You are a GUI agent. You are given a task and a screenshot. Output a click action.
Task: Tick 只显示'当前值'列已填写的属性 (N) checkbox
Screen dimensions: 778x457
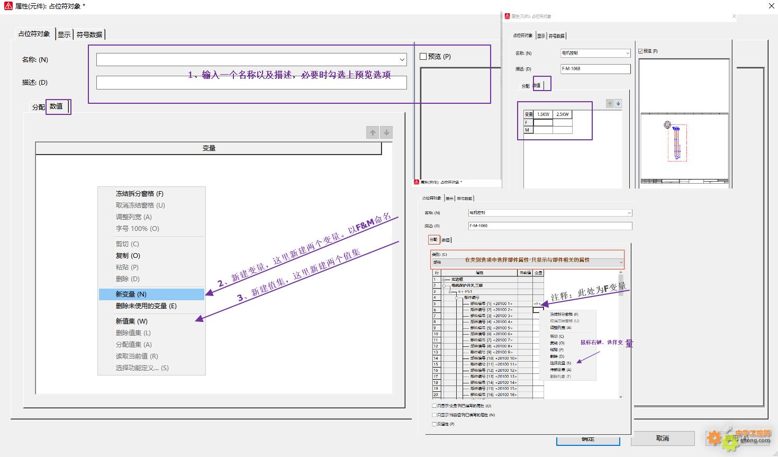435,415
